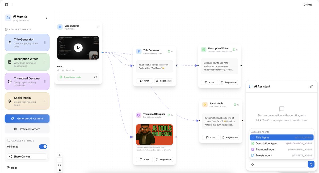The image size is (319, 173).
Task: Focus the AI Assistant message input
Action: (278, 164)
